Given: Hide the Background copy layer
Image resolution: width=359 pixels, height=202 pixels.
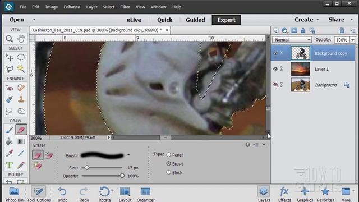Looking at the screenshot, I should (275, 53).
